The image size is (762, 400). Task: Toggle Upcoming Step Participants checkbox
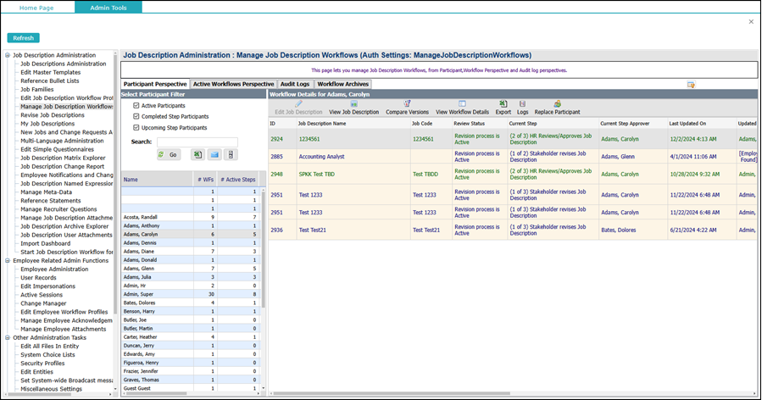click(136, 128)
